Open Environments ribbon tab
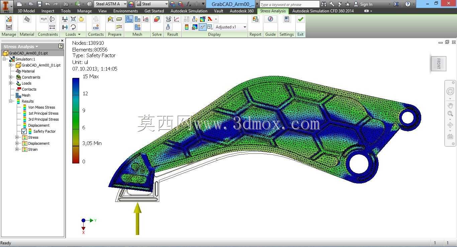Image resolution: width=457 pixels, height=247 pixels. tap(125, 11)
